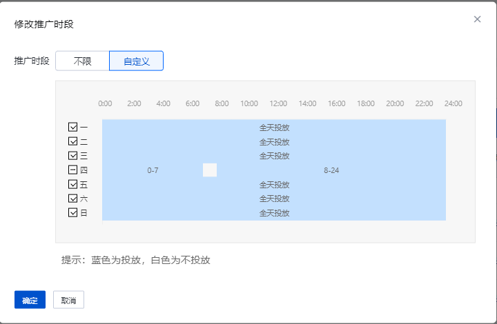
Task: Click the 20:00 time header label
Action: pyautogui.click(x=395, y=103)
